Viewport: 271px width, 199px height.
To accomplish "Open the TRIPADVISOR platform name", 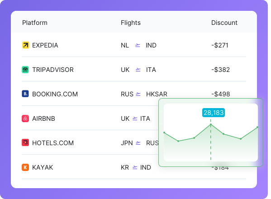I will point(53,70).
